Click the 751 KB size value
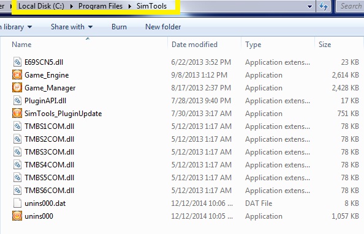Image resolution: width=364 pixels, height=234 pixels. pos(348,114)
